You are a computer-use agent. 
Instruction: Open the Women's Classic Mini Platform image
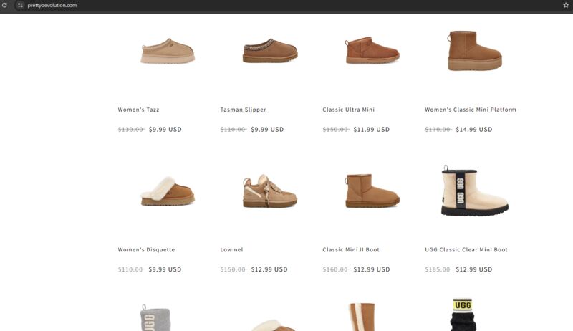click(475, 50)
